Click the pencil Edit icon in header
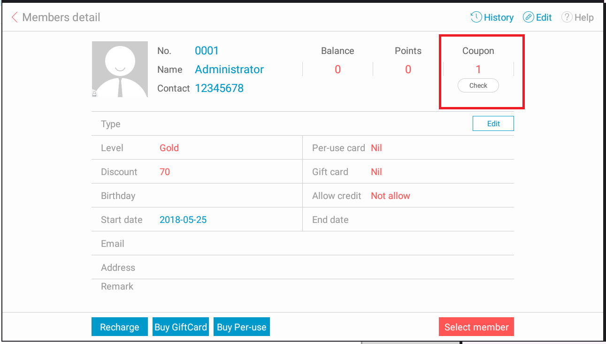Viewport: 606px width, 344px height. [529, 17]
